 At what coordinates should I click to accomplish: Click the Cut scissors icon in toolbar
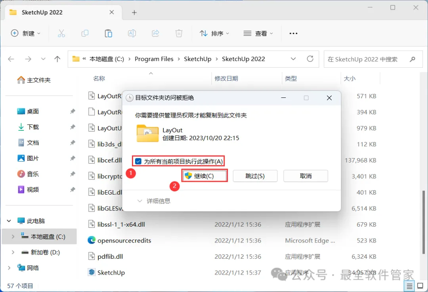[x=61, y=33]
